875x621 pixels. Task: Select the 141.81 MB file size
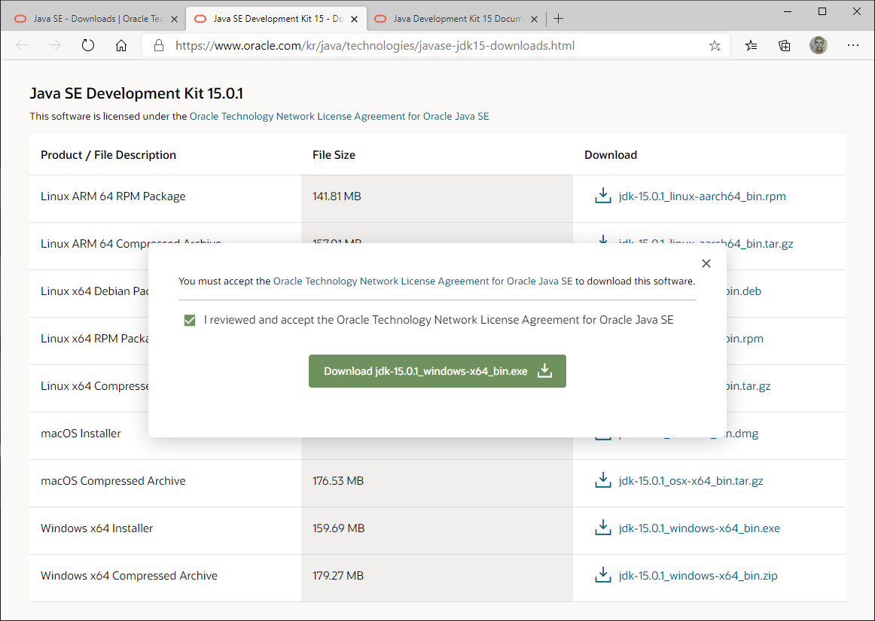[x=337, y=196]
